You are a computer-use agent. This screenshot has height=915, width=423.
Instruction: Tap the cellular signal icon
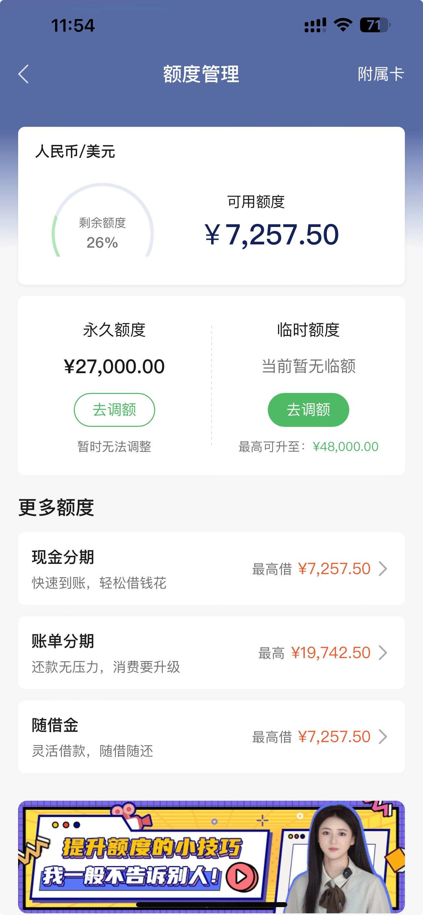315,25
